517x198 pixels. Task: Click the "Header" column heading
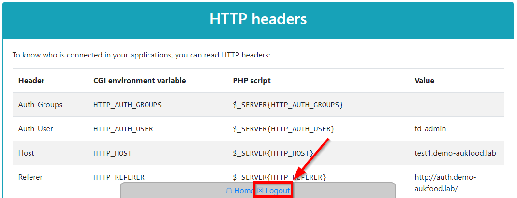[31, 80]
